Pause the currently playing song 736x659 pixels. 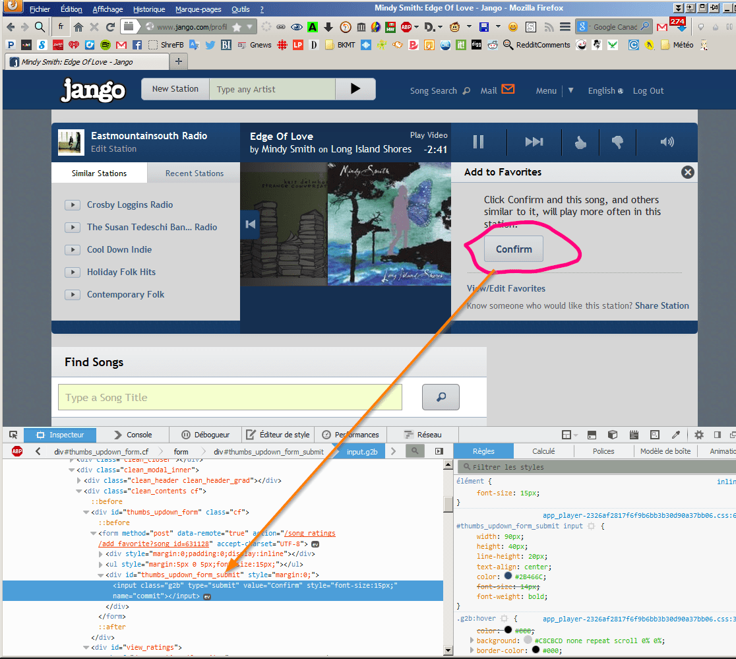(478, 141)
